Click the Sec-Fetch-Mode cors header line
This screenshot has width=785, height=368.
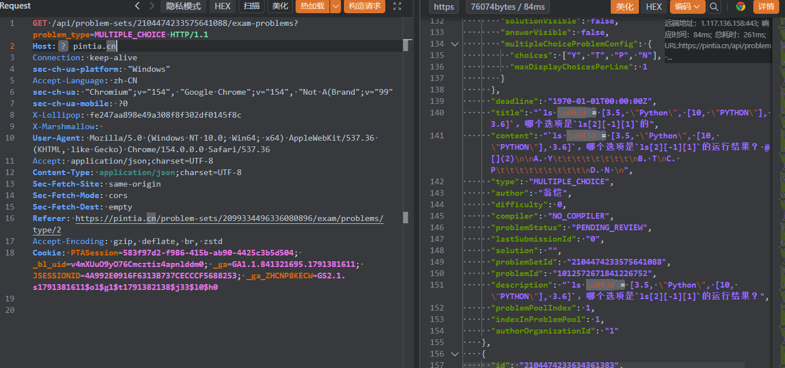(80, 196)
